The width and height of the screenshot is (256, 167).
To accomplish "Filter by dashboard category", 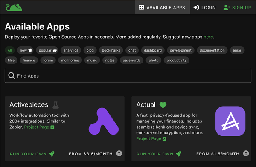I will coord(153,50).
